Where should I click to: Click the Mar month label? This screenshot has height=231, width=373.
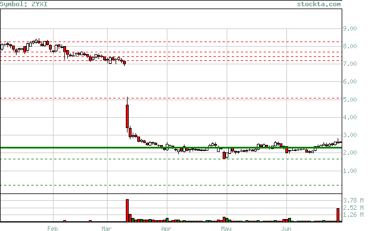[106, 228]
